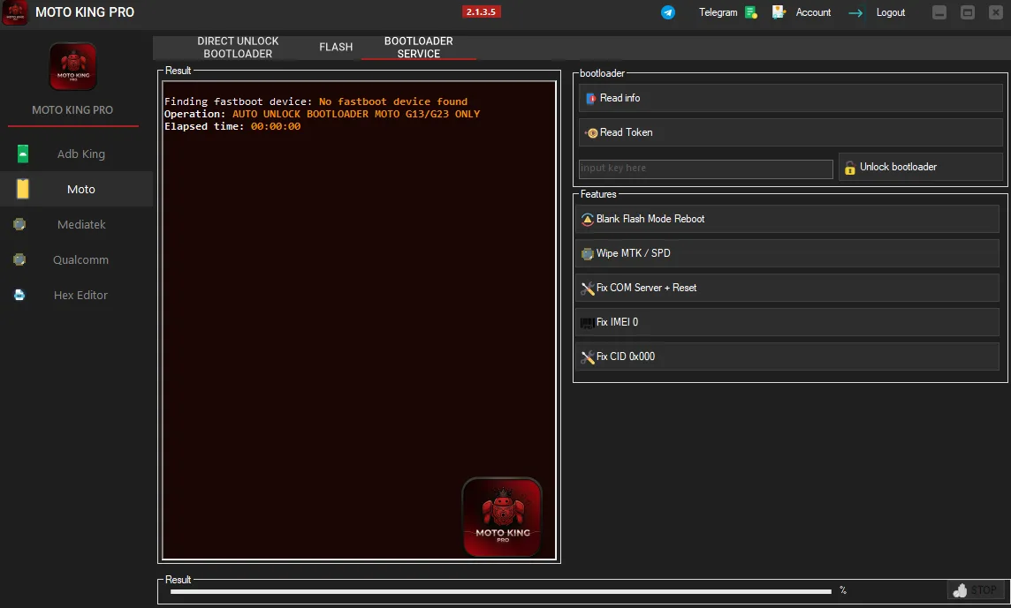Click the Read info icon
This screenshot has width=1011, height=608.
tap(590, 99)
